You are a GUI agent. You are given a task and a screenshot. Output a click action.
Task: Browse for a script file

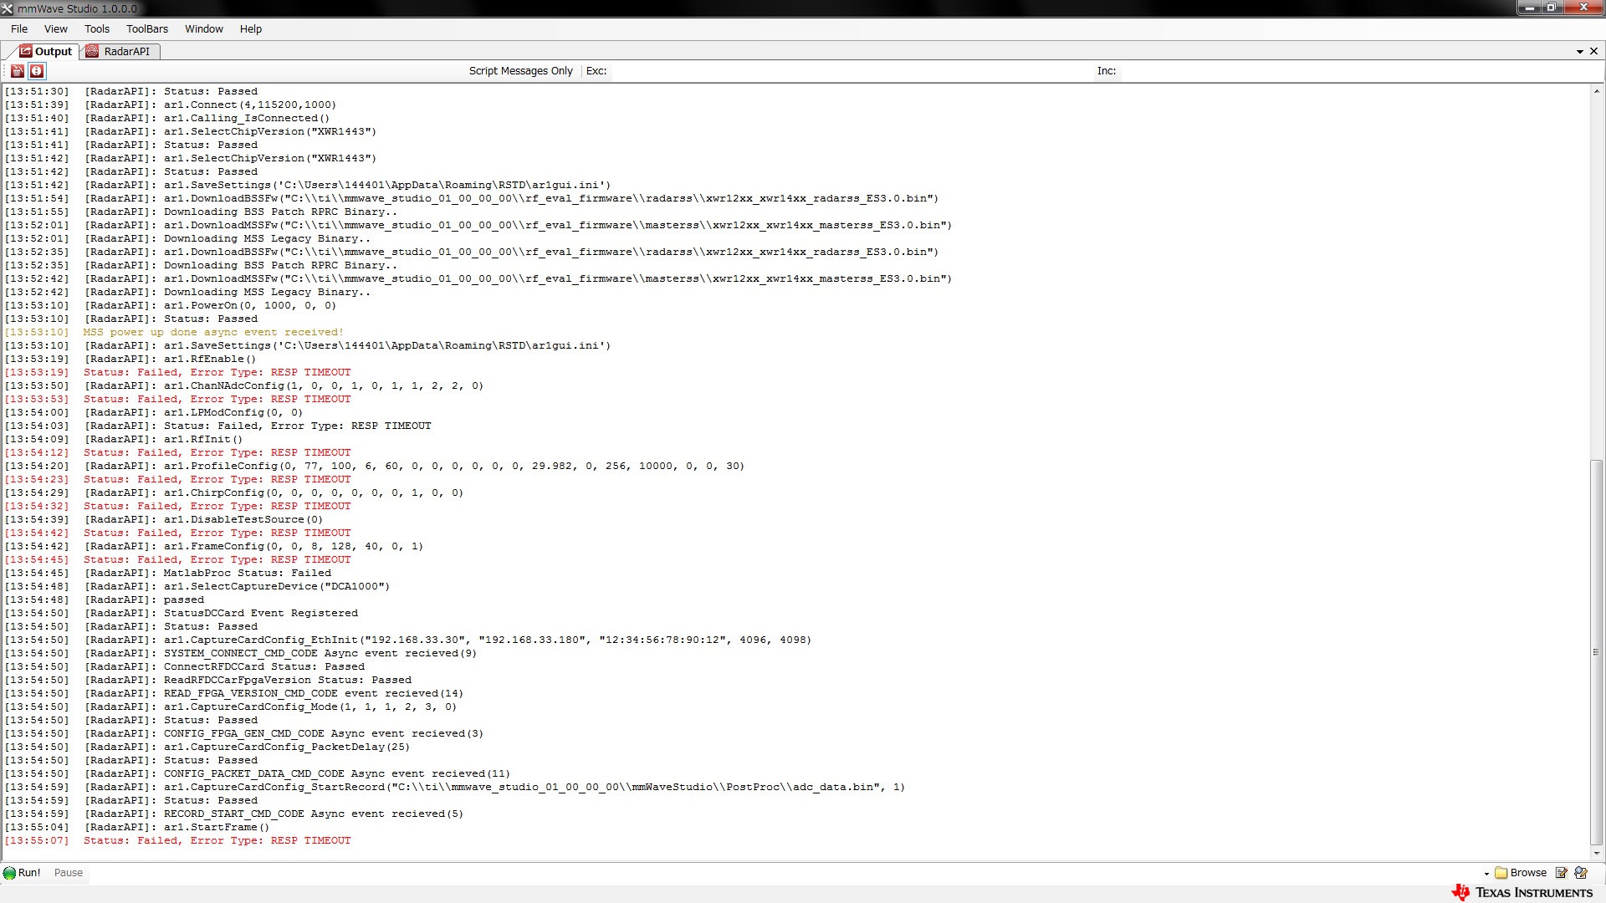point(1521,873)
